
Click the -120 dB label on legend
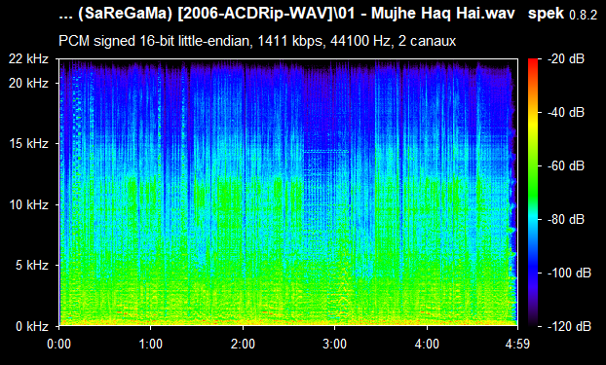pos(569,326)
